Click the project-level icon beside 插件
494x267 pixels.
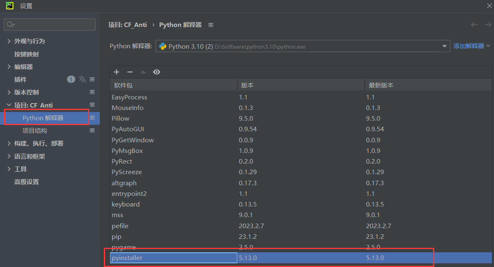(92, 79)
